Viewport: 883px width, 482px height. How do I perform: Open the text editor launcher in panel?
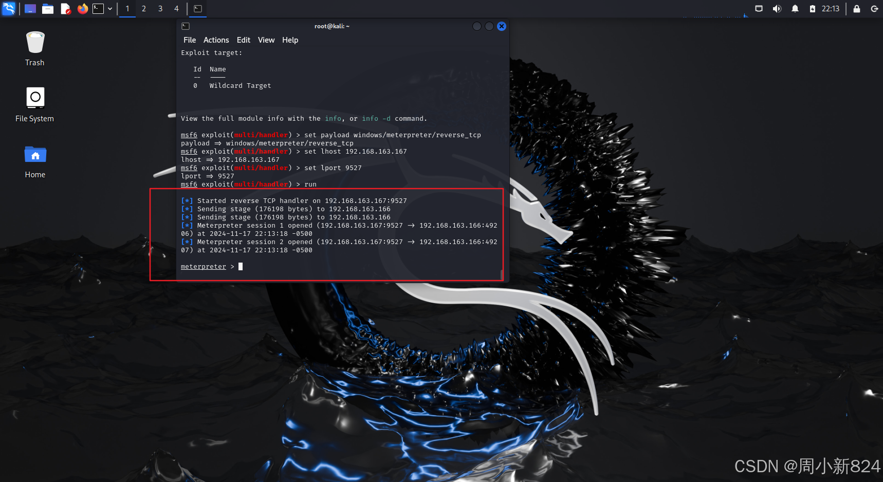65,9
